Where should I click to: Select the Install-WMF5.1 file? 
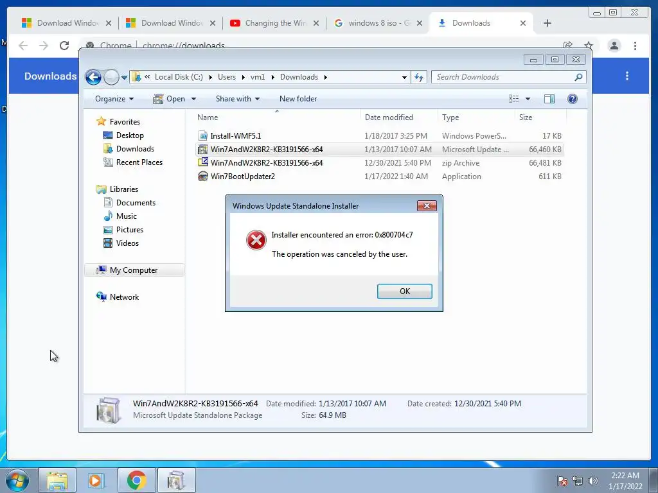pos(379,136)
